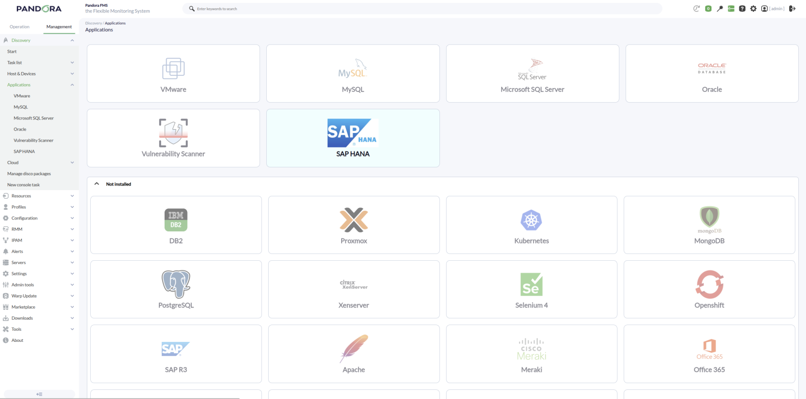Click the gear icon in top header
Image resolution: width=806 pixels, height=399 pixels.
click(753, 9)
